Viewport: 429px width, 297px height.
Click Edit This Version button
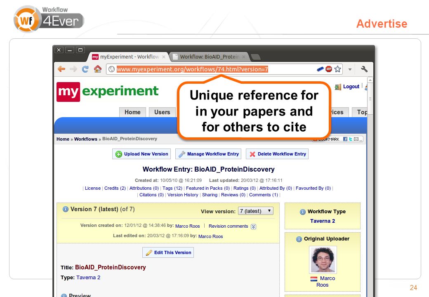pyautogui.click(x=168, y=253)
